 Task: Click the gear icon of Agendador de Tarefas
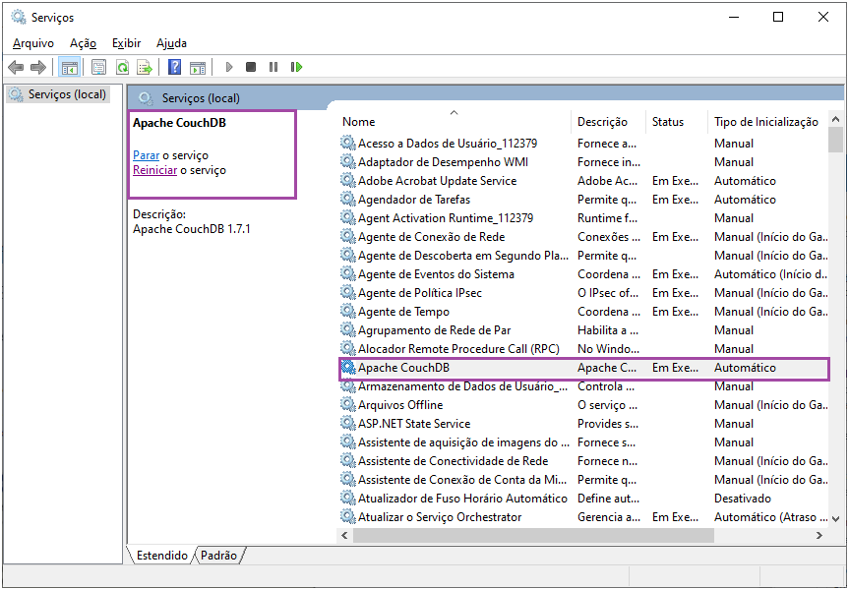click(x=347, y=200)
